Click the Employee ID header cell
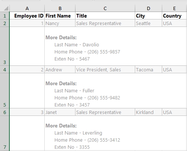Image resolution: width=187 pixels, height=151 pixels. coord(27,16)
